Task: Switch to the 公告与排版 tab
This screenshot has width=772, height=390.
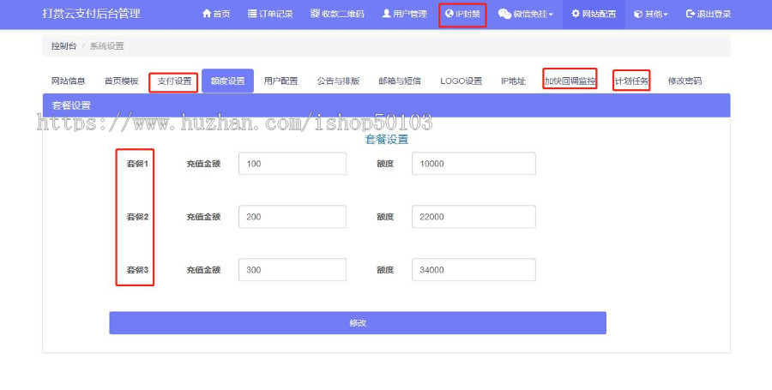Action: click(x=338, y=81)
